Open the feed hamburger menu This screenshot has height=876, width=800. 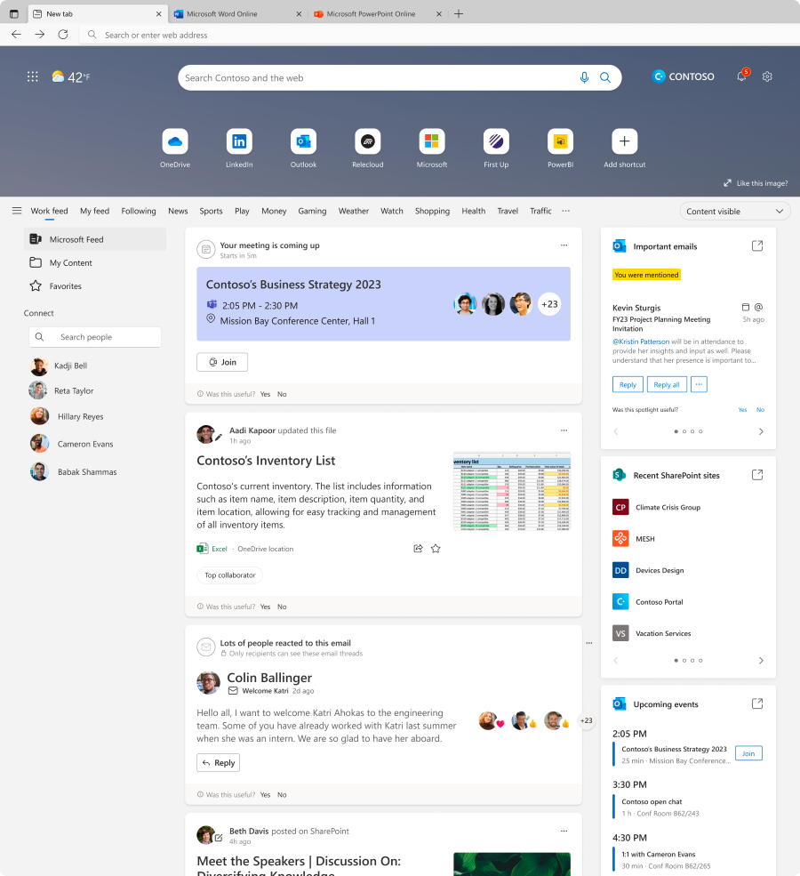[17, 211]
